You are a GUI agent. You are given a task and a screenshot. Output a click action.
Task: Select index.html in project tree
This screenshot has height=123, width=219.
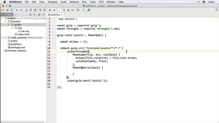pos(24,34)
